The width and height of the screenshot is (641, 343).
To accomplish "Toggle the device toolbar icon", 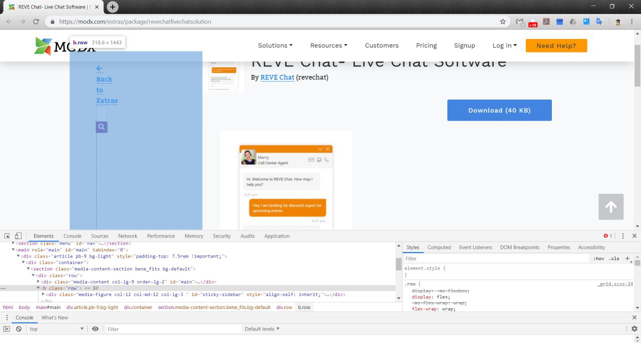I will pos(18,236).
